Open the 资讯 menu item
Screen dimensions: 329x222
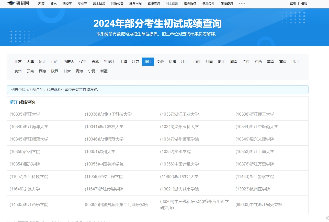point(53,4)
